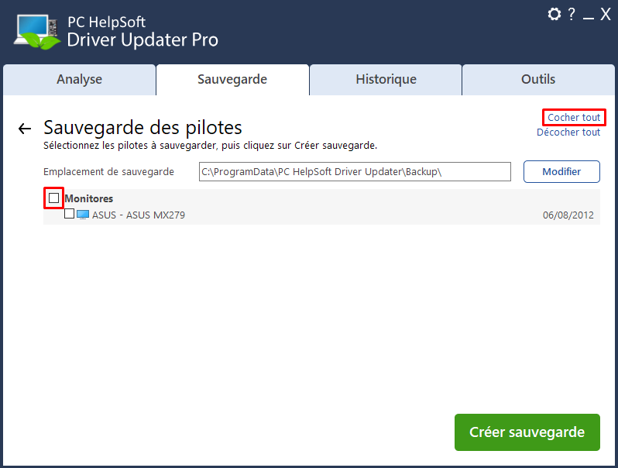This screenshot has height=468, width=618.
Task: Open settings via the gear icon
Action: [x=554, y=14]
